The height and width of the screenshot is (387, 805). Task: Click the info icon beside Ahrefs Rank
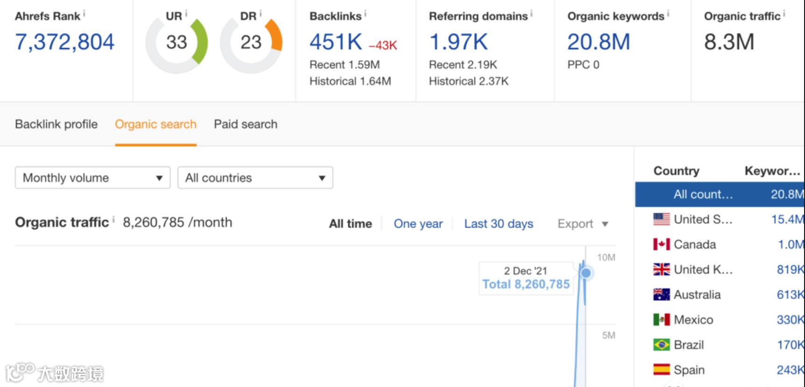click(x=84, y=14)
